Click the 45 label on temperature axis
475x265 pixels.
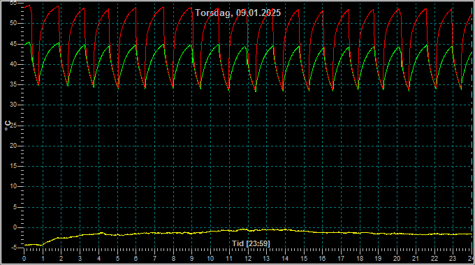[x=13, y=43]
